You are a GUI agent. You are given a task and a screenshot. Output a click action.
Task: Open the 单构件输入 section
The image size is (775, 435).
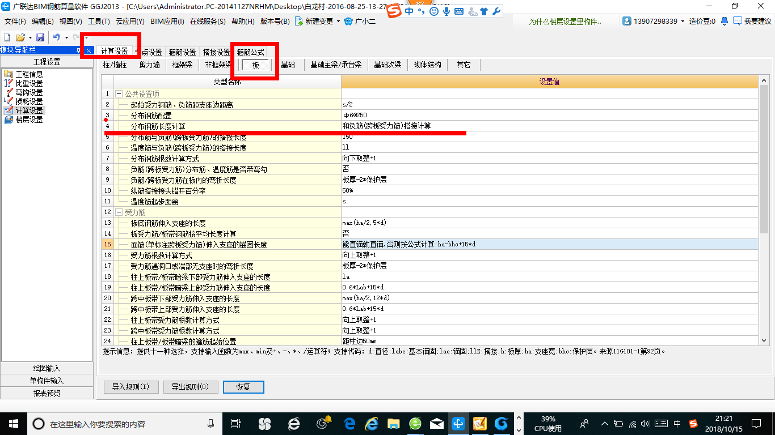(47, 381)
